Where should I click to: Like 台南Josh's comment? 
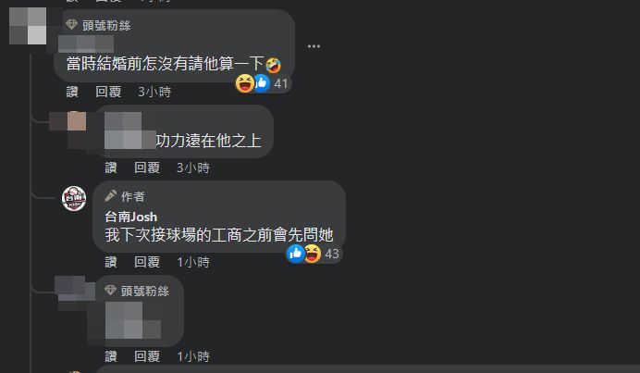[x=111, y=262]
